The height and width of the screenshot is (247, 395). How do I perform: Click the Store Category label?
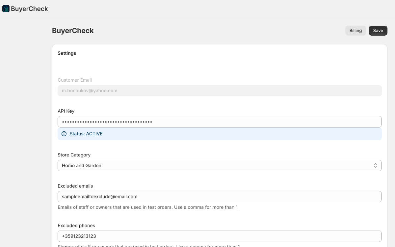click(x=74, y=155)
